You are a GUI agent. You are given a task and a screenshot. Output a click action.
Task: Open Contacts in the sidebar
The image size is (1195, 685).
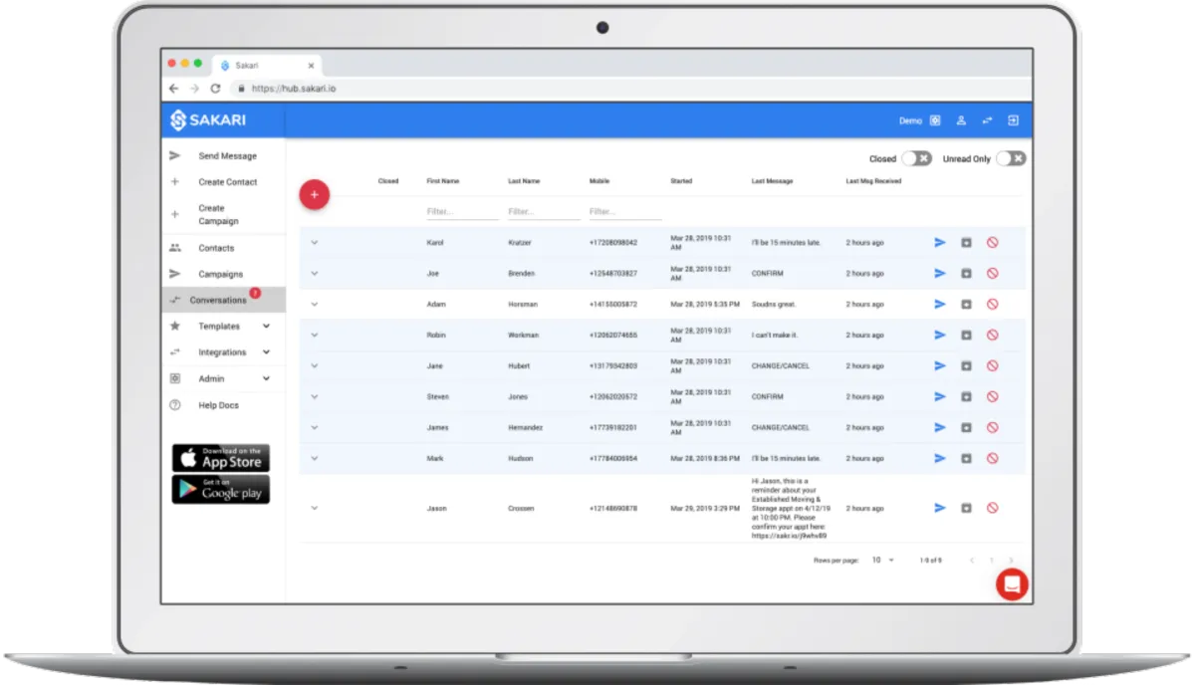pyautogui.click(x=216, y=248)
